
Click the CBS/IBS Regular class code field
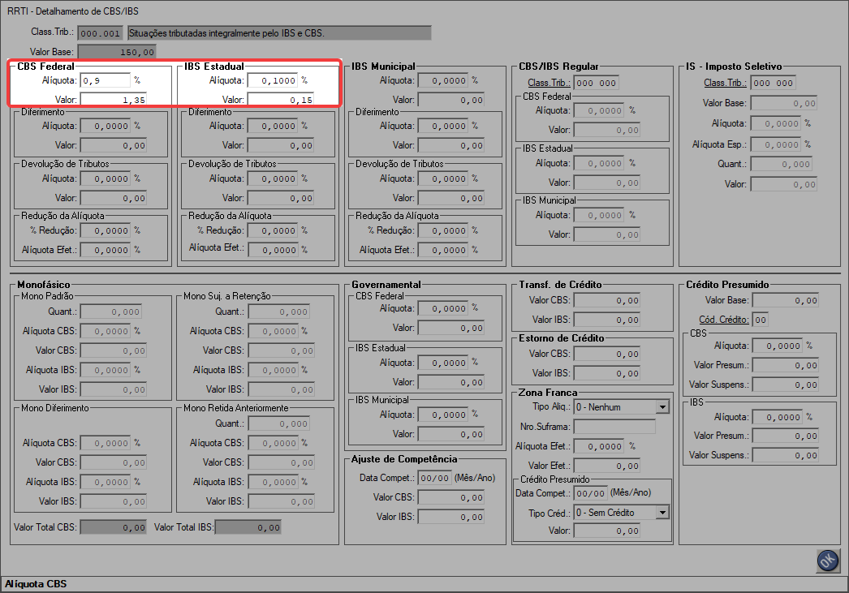[596, 83]
